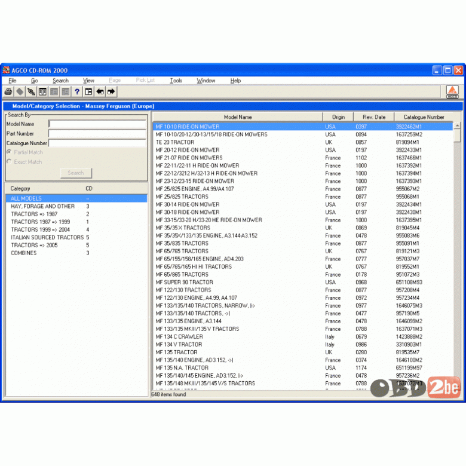Click the AGCO CD-ROM title bar icon
The width and height of the screenshot is (466, 466).
tap(6, 70)
